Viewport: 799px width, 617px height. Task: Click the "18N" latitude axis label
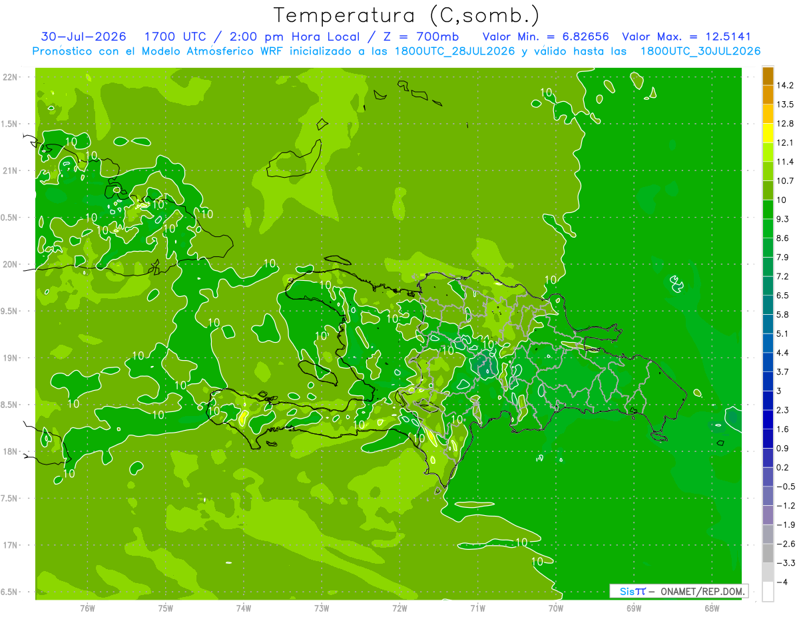coord(10,451)
